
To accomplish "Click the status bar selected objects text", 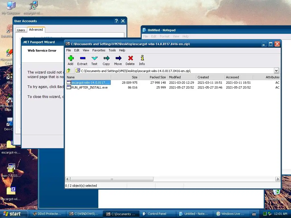I will coord(81,186).
